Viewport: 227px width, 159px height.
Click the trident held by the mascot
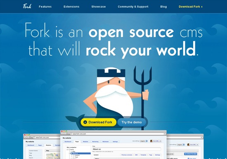click(143, 98)
